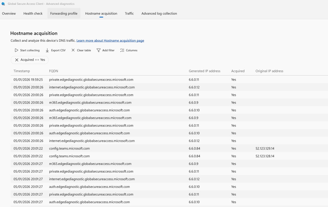Click the Global Secure Access app icon

[3, 4]
